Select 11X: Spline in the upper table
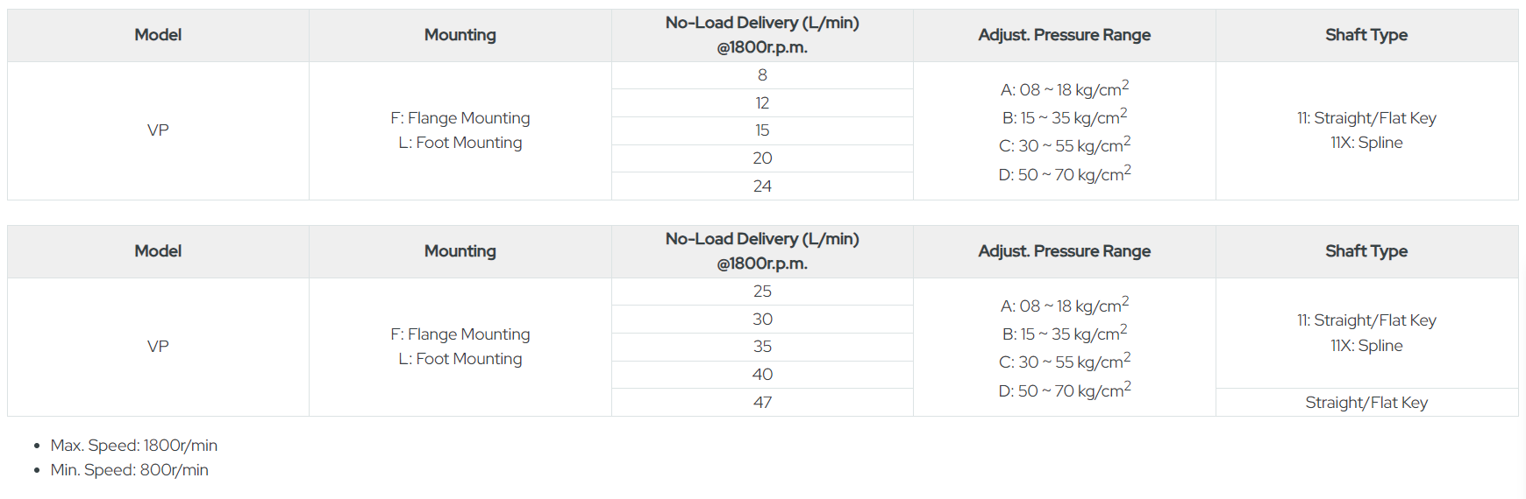This screenshot has width=1526, height=499. tap(1366, 143)
